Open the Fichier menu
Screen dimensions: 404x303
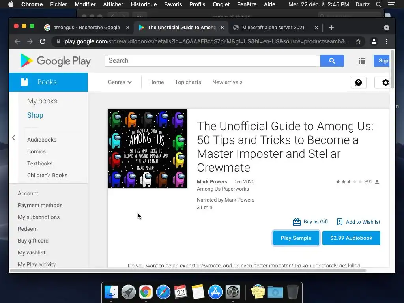click(x=58, y=4)
